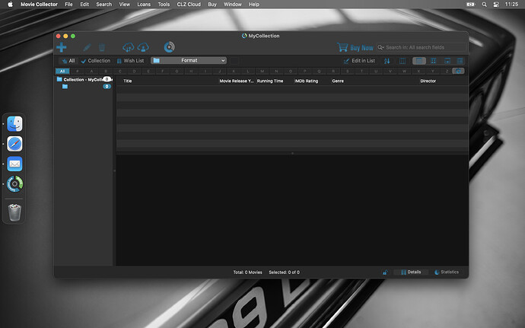
Task: Expand the Collection - MyCollection tree item
Action: pos(83,79)
